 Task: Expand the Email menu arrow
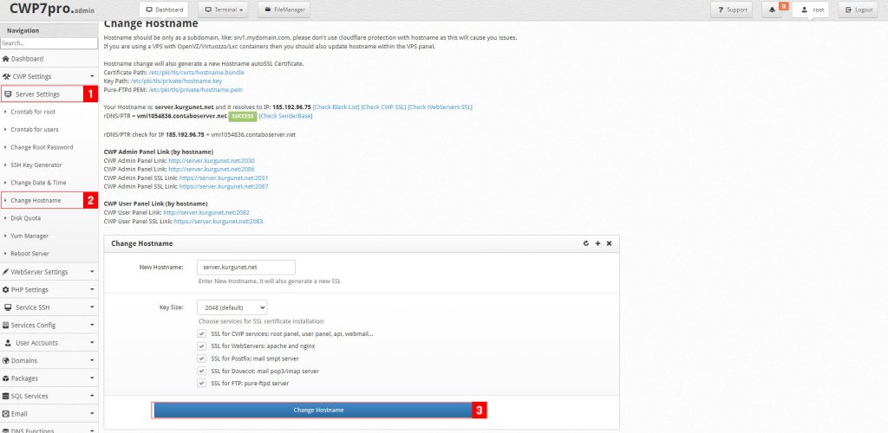click(x=92, y=414)
